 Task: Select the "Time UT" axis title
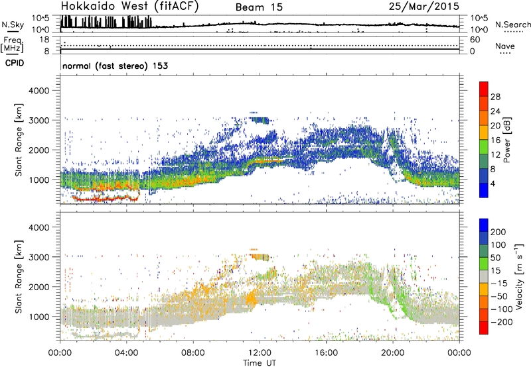pyautogui.click(x=260, y=362)
